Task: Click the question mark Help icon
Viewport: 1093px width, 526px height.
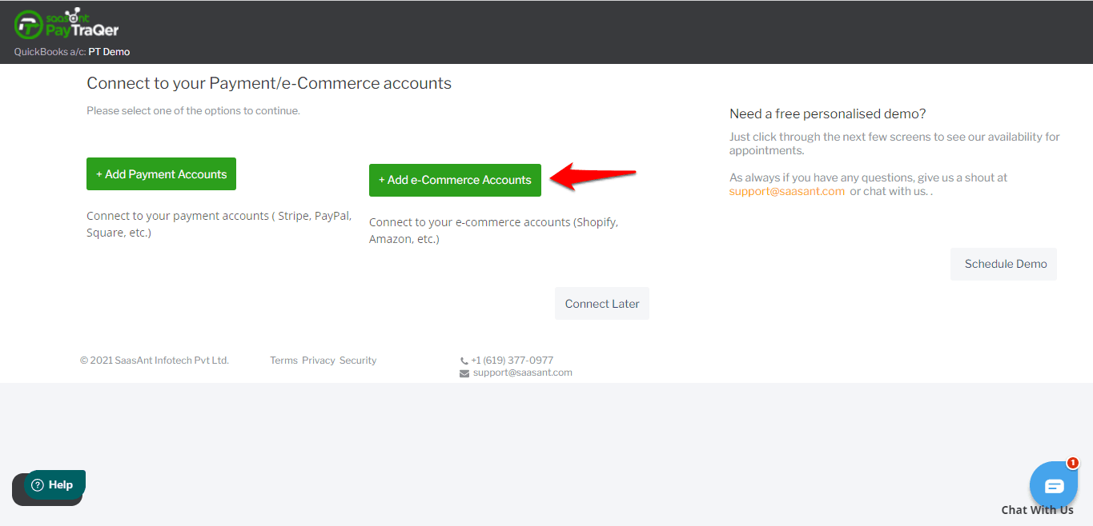Action: (x=38, y=484)
